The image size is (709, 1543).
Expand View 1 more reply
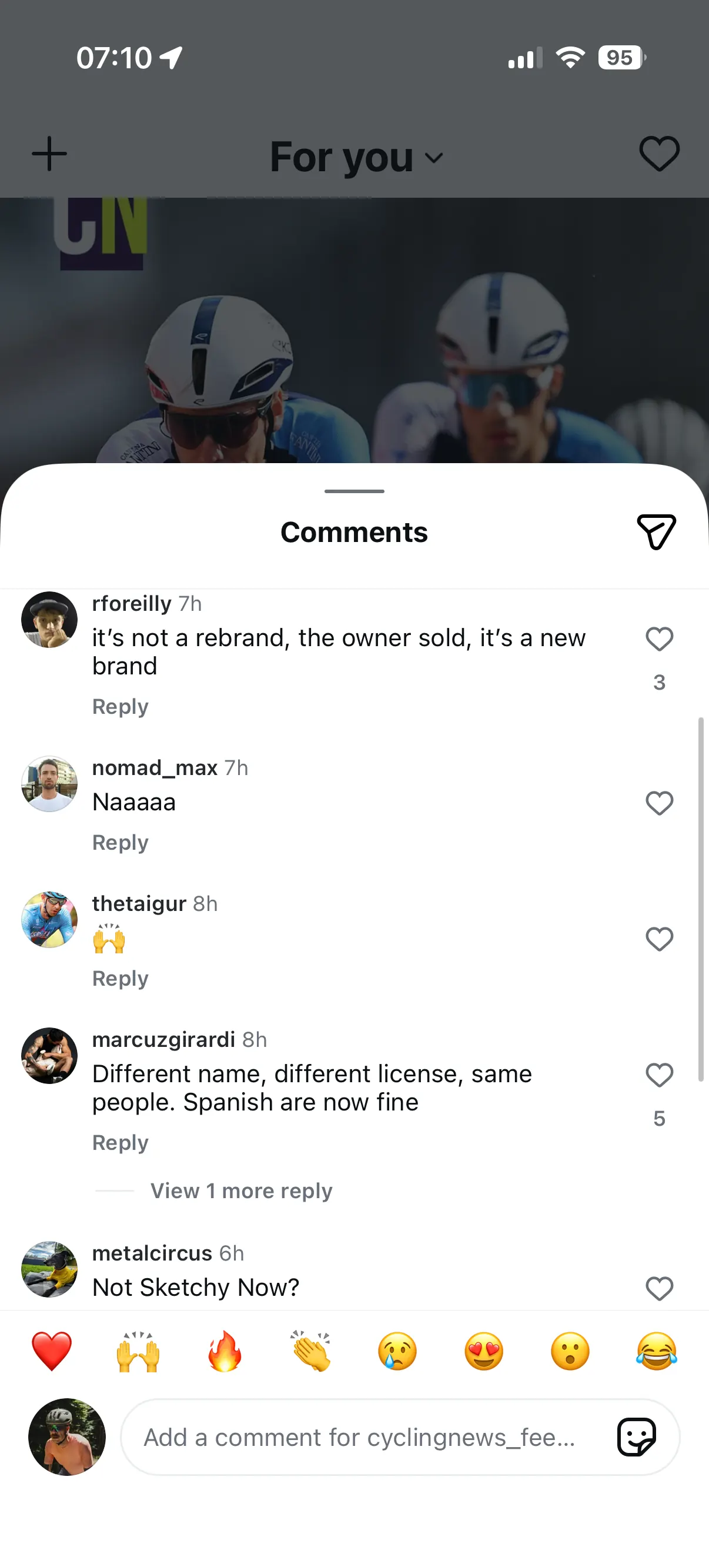click(x=241, y=1191)
